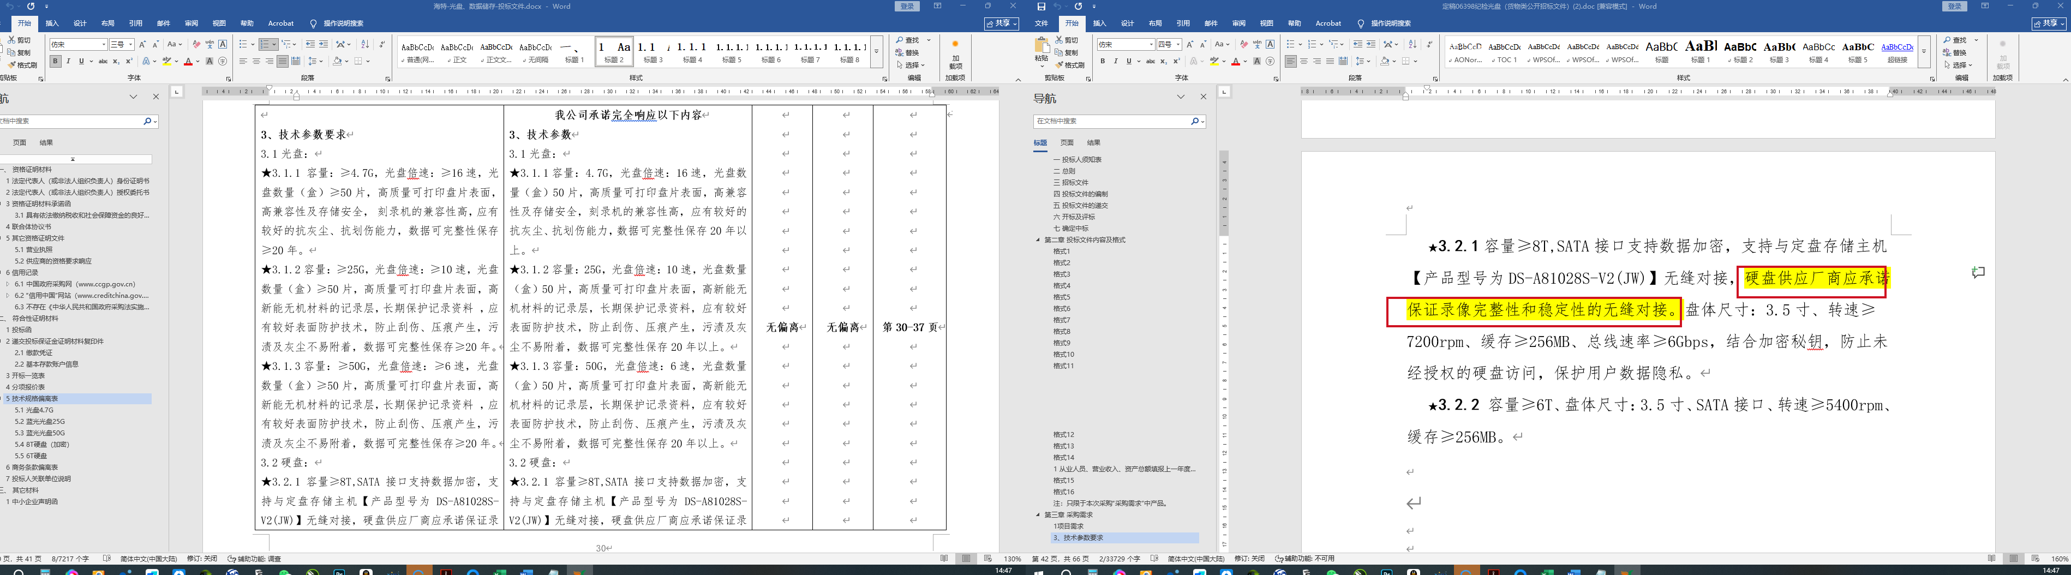Close the navigation pane in right window
Image resolution: width=2071 pixels, height=575 pixels.
coord(1204,97)
